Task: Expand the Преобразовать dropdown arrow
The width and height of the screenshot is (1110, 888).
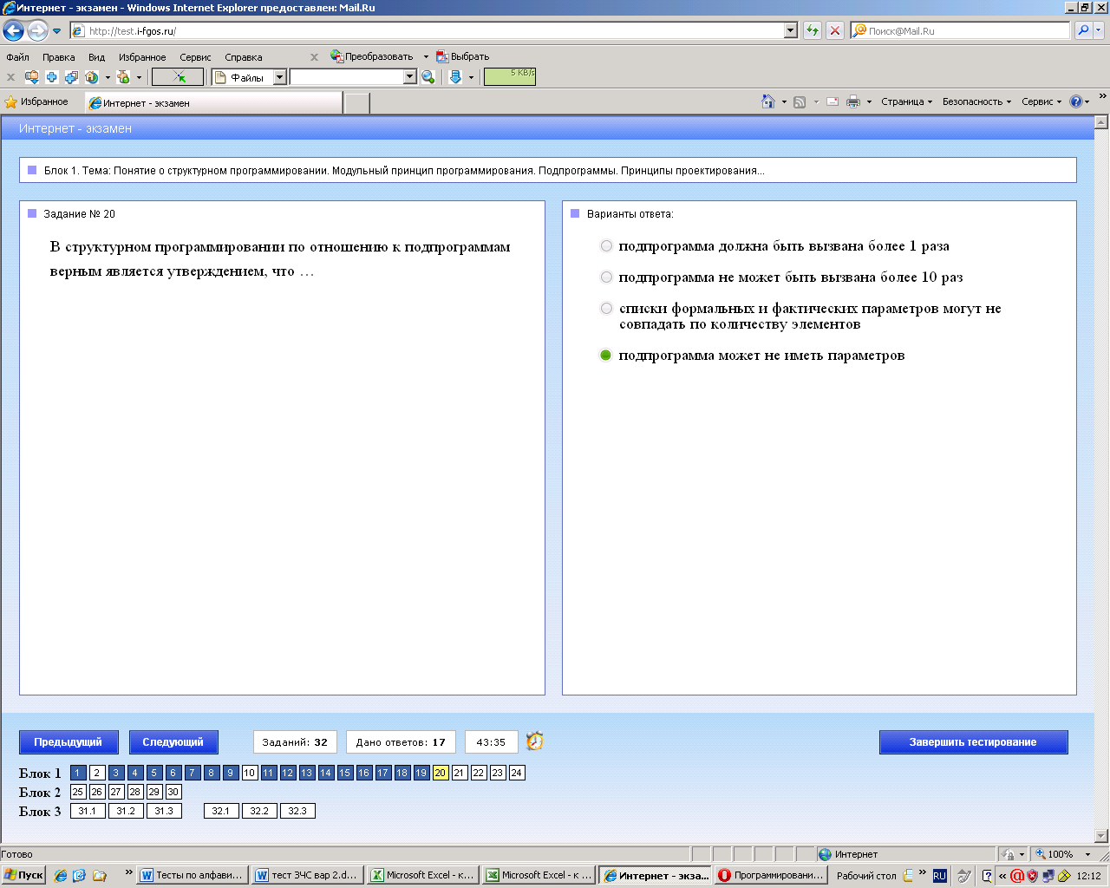Action: pos(426,56)
